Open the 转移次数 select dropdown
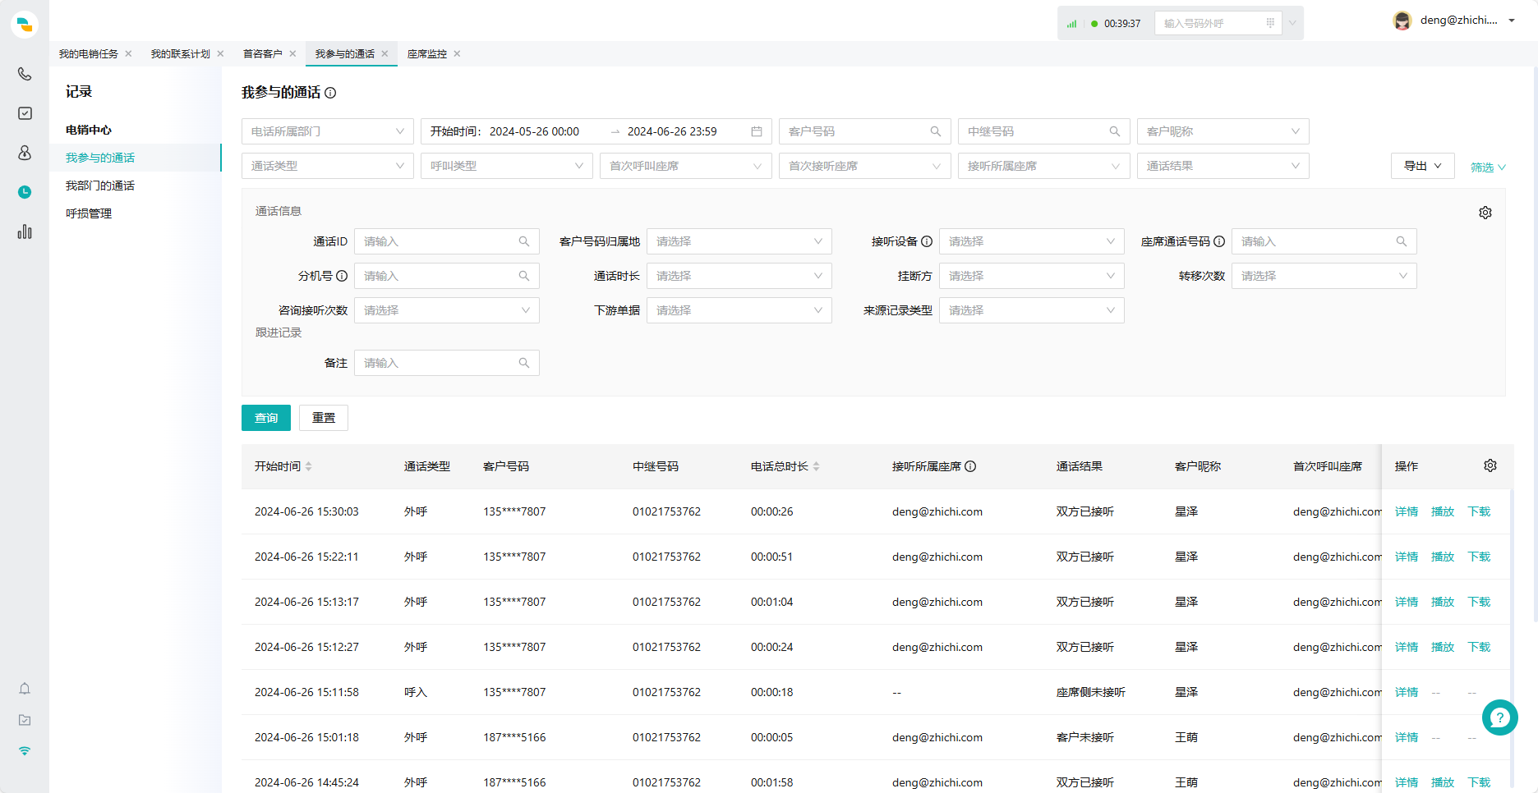Viewport: 1538px width, 793px height. tap(1324, 276)
